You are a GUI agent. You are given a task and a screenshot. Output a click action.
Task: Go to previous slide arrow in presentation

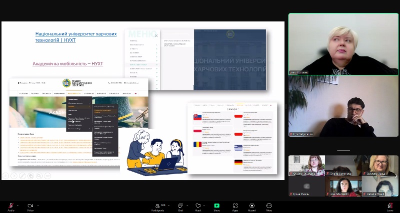click(x=6, y=176)
